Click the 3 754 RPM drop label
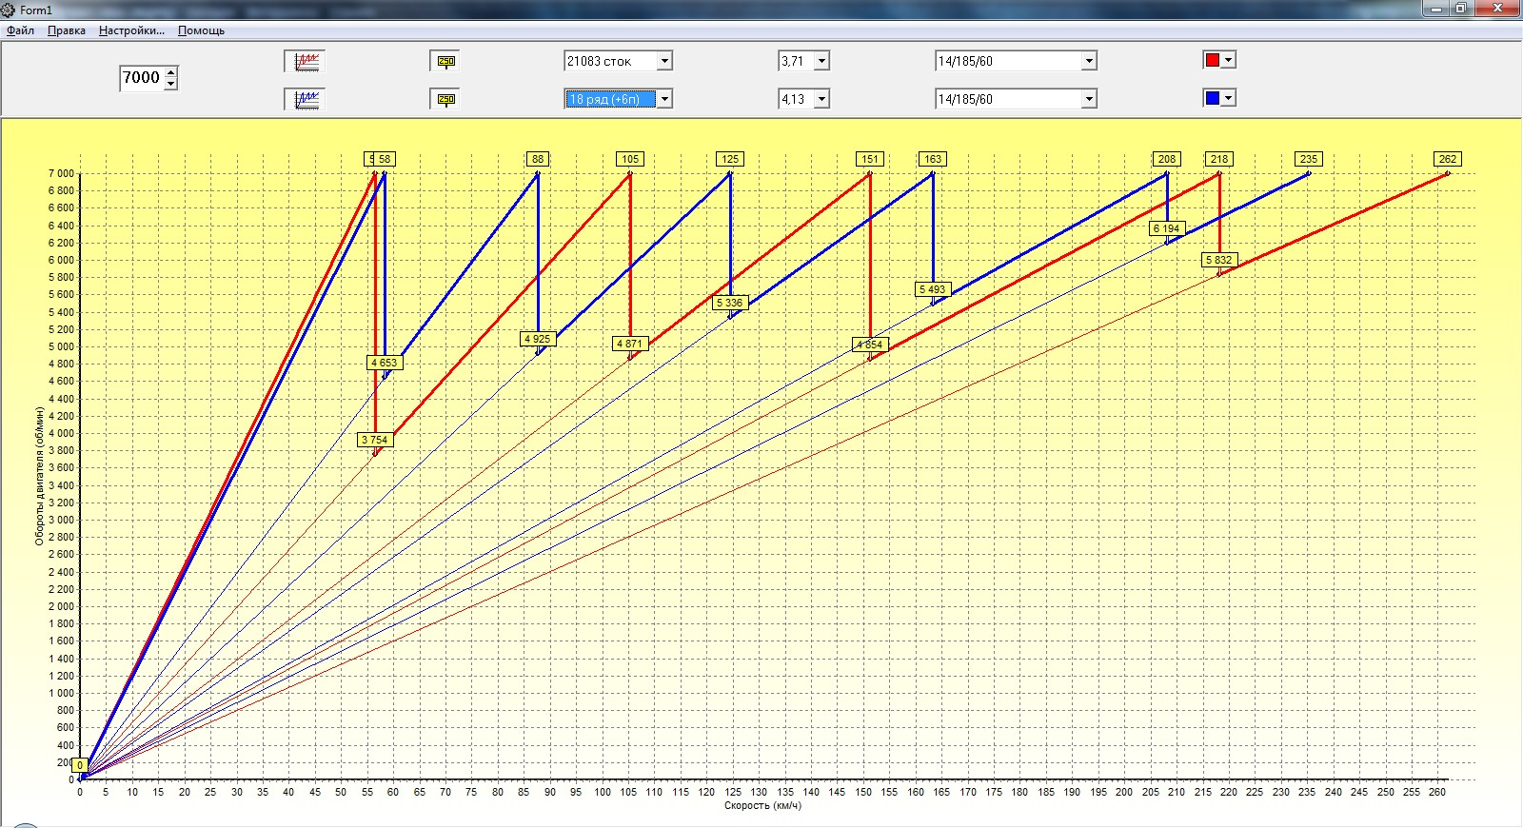 375,440
